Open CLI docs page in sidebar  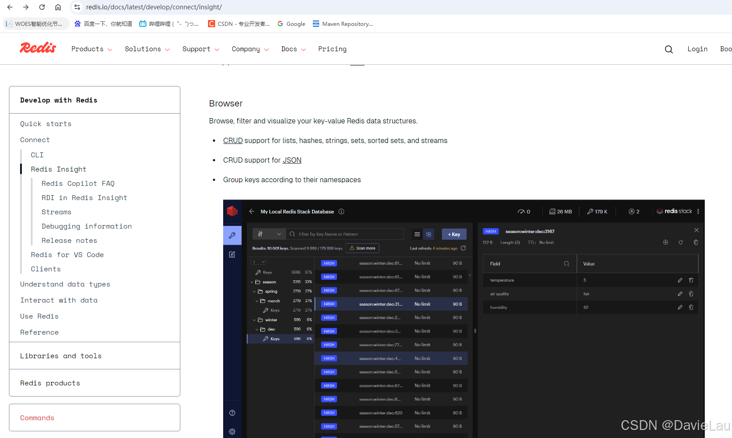[x=37, y=155]
